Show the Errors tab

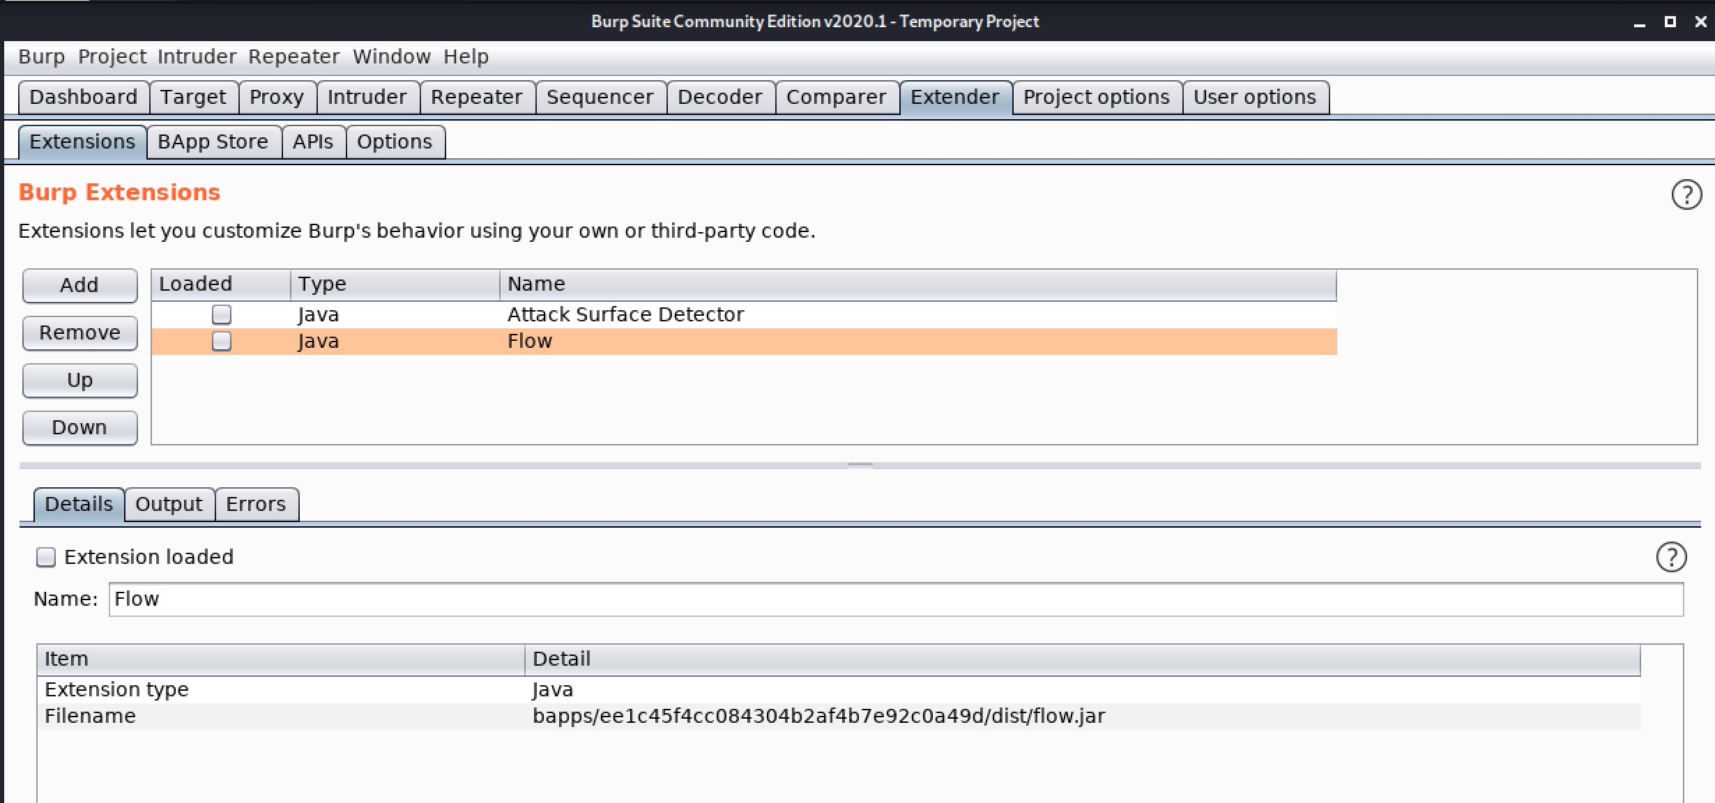257,505
